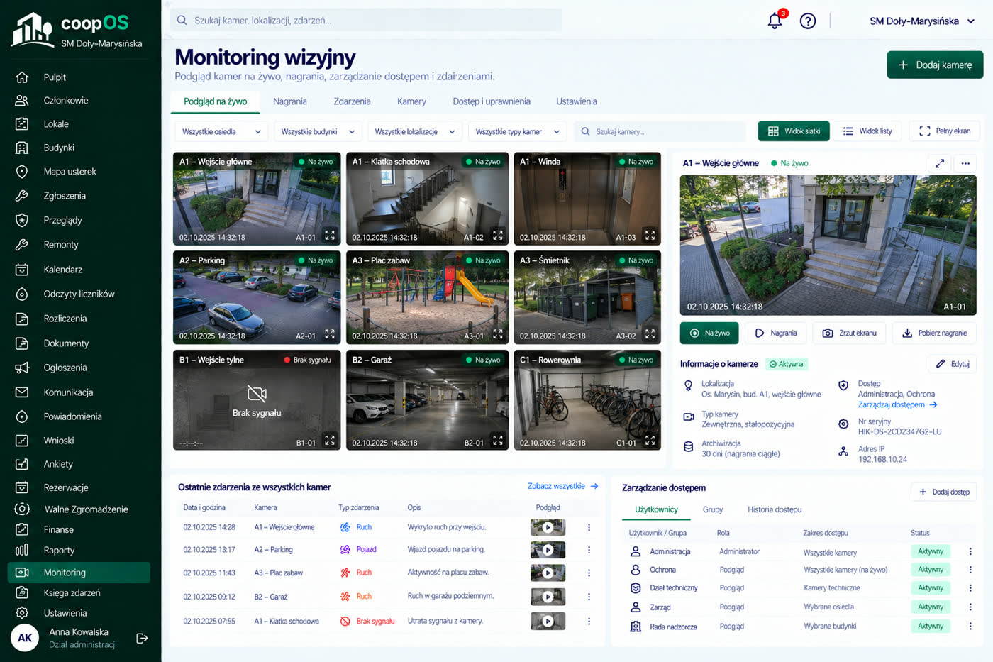Click the Dodaj dostęp button

[943, 492]
